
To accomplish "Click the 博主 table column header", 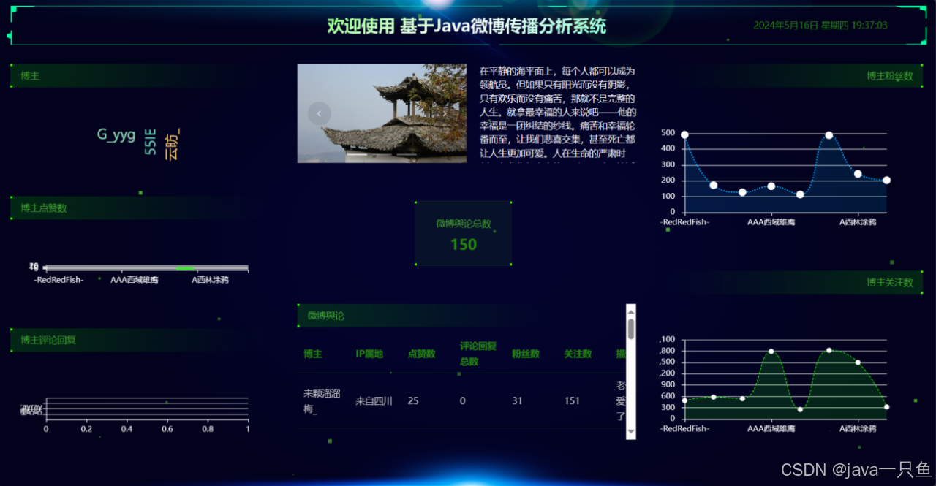I will tap(312, 354).
